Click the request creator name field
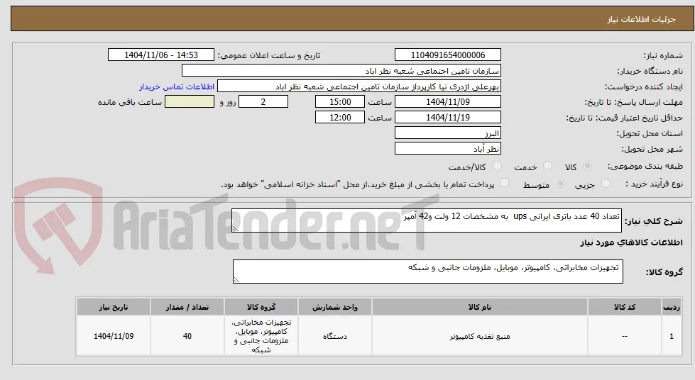This screenshot has height=380, width=695. [359, 86]
